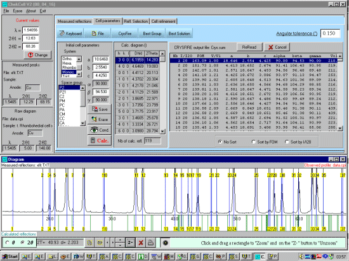Viewport: 349px width, 261px height.
Task: Click the CRYSFIRE results list down arrow
Action: [x=340, y=128]
